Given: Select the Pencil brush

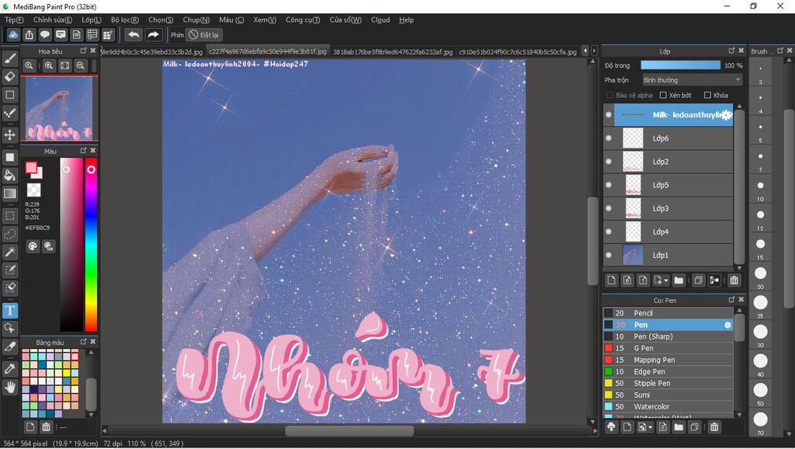Looking at the screenshot, I should pyautogui.click(x=668, y=313).
